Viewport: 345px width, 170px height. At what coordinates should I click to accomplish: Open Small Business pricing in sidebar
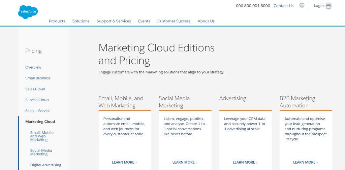pos(38,78)
